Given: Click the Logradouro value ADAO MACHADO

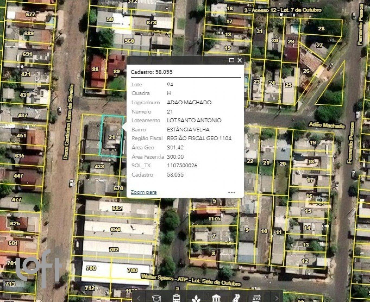Looking at the screenshot, I should (189, 102).
